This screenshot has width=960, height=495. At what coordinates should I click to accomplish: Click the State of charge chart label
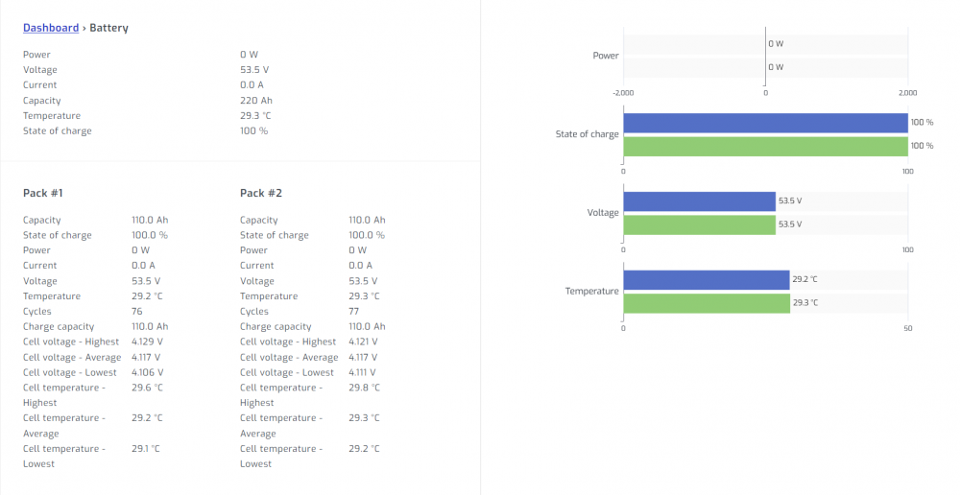click(x=588, y=134)
